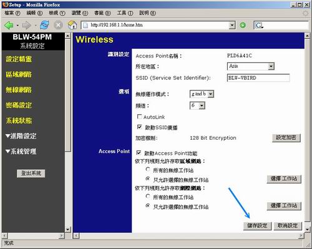
Task: Click the 取消設定 cancel button
Action: click(x=288, y=226)
